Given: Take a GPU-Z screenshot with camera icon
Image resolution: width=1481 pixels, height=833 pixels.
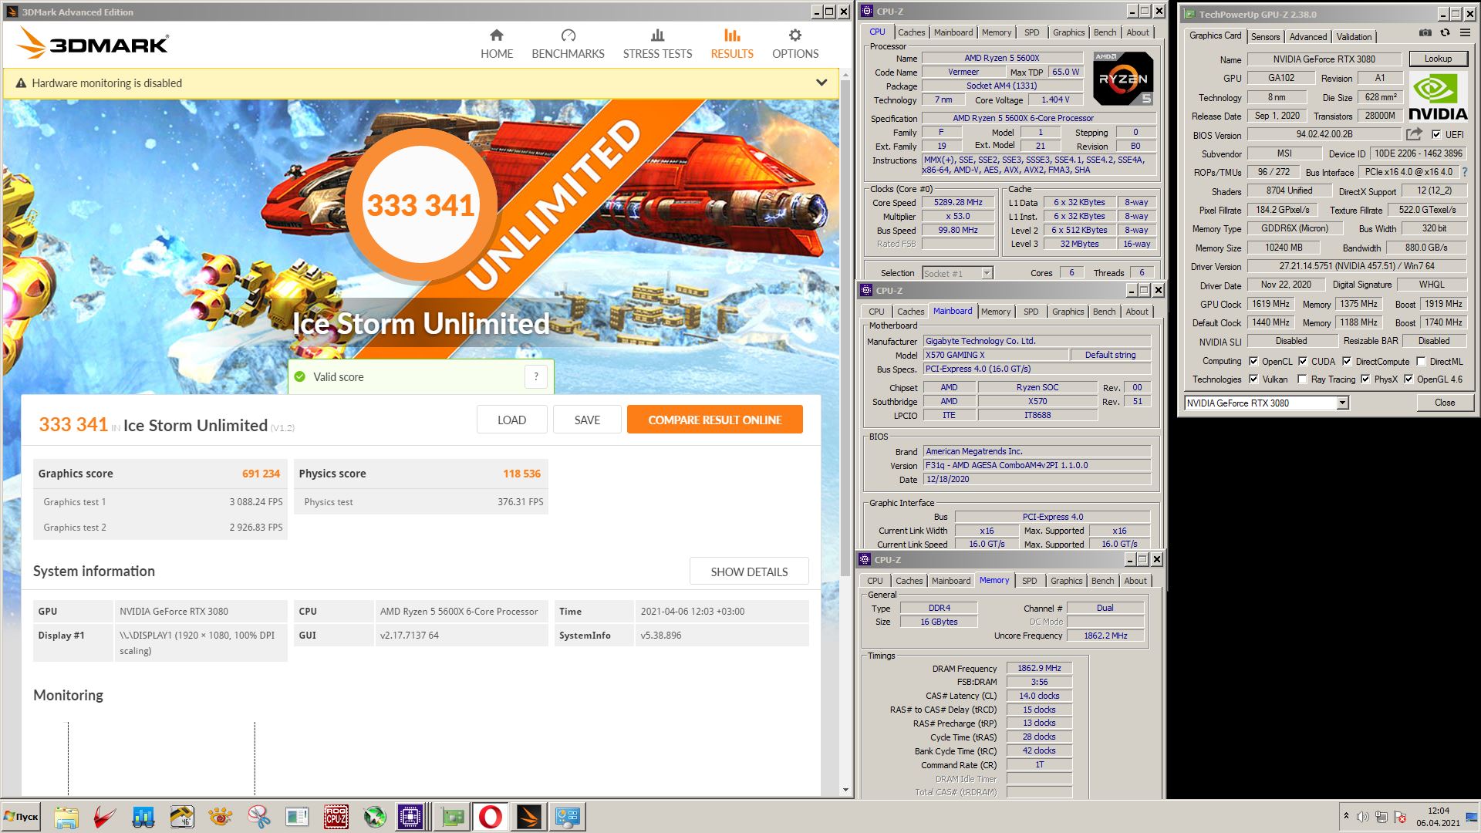Looking at the screenshot, I should [x=1425, y=34].
